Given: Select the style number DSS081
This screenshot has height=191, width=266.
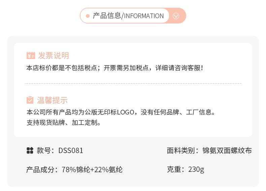Looking at the screenshot, I should point(71,150).
